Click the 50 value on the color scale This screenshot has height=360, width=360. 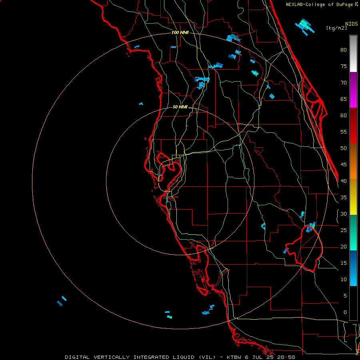[344, 148]
